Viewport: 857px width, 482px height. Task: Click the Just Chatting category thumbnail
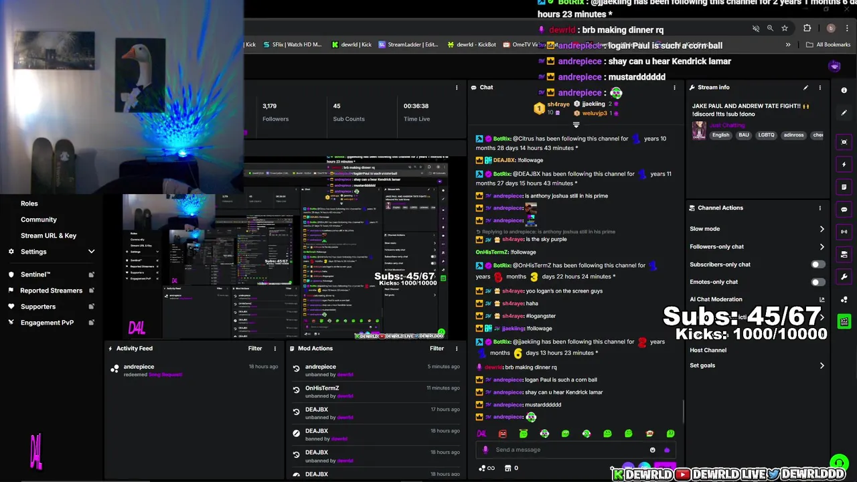699,130
